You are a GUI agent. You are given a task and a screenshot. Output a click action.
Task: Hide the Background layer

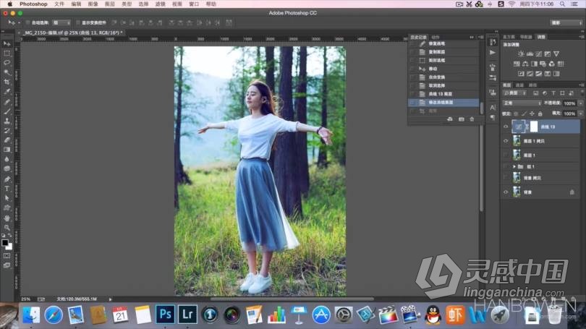pyautogui.click(x=506, y=192)
